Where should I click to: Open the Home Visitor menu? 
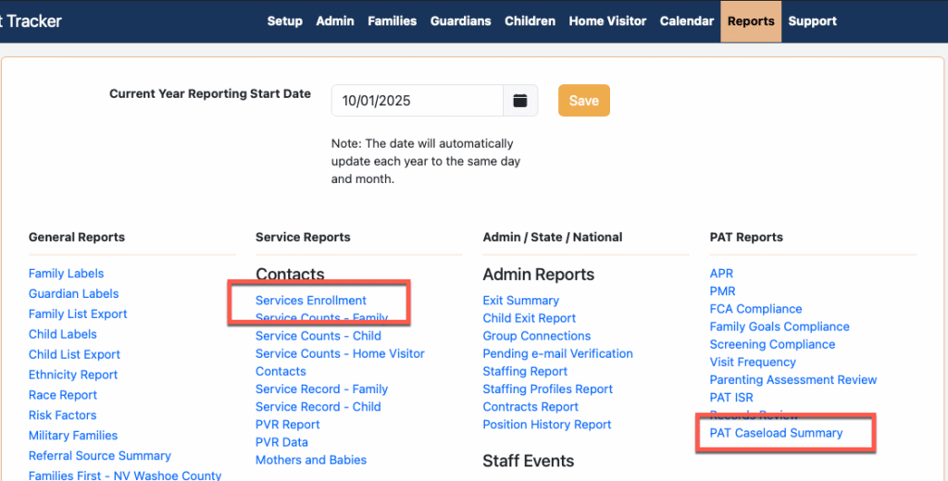pos(608,21)
